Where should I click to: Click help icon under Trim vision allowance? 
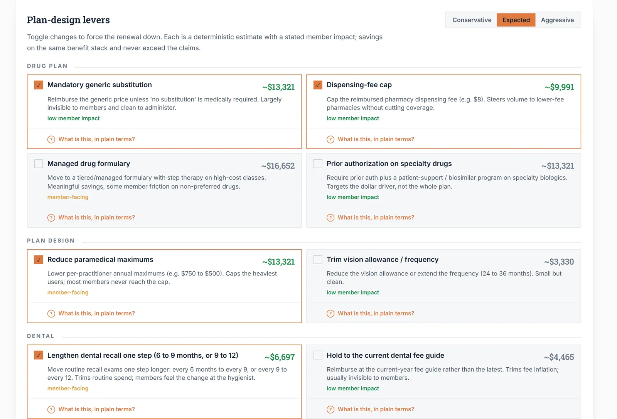pos(330,314)
